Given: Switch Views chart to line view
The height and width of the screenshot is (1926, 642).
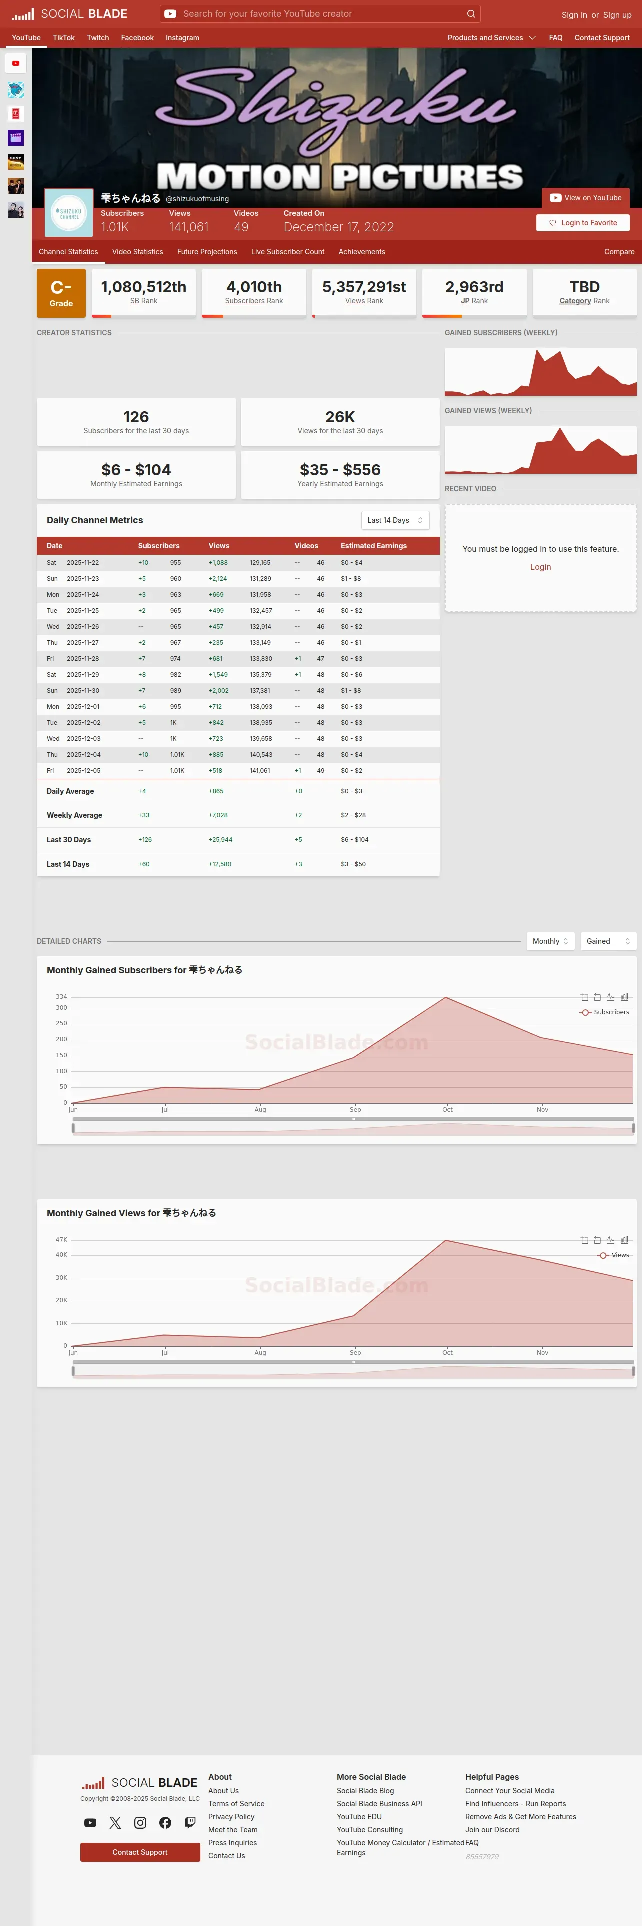Looking at the screenshot, I should pos(610,1240).
